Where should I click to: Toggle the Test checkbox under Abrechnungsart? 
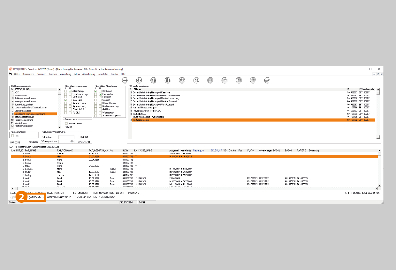[x=12, y=136]
